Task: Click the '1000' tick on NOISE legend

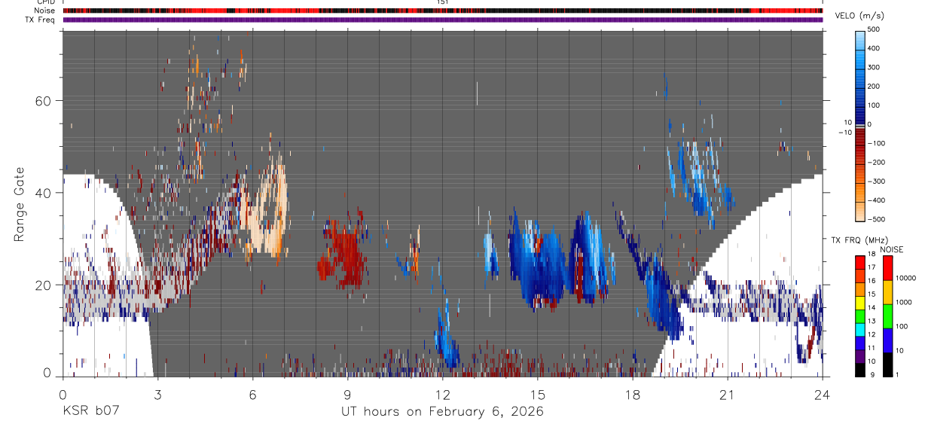Action: [x=904, y=302]
